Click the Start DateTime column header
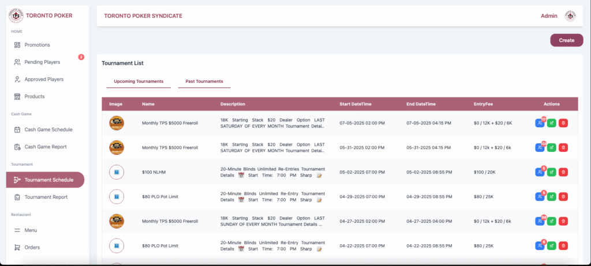The height and width of the screenshot is (266, 591). 354,104
